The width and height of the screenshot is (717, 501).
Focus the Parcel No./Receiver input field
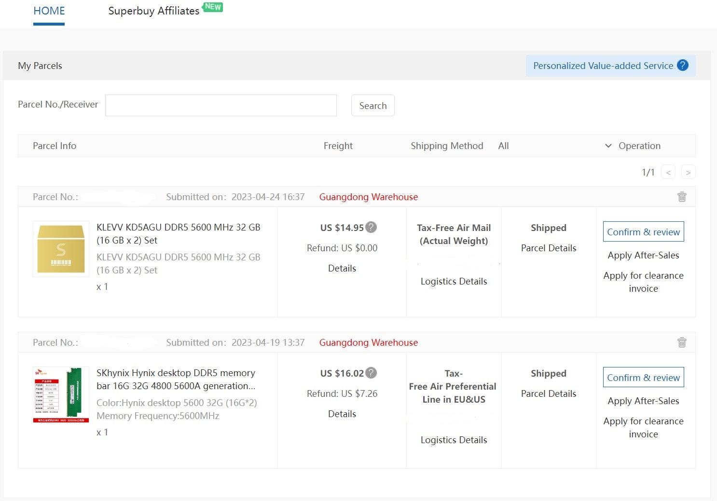pyautogui.click(x=221, y=105)
